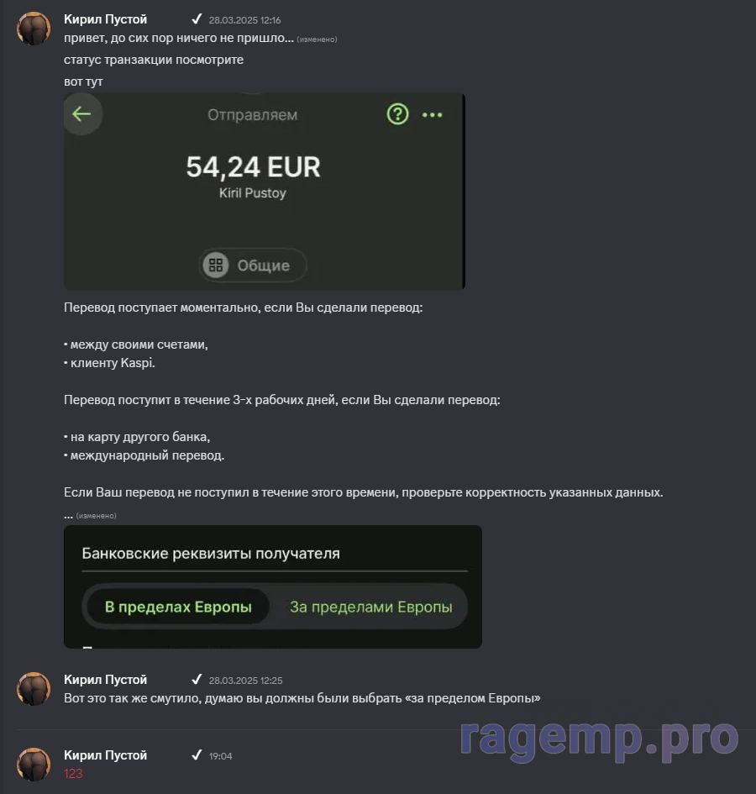Screen dimensions: 756x794
Task: Click the green back arrow icon
Action: pyautogui.click(x=81, y=114)
